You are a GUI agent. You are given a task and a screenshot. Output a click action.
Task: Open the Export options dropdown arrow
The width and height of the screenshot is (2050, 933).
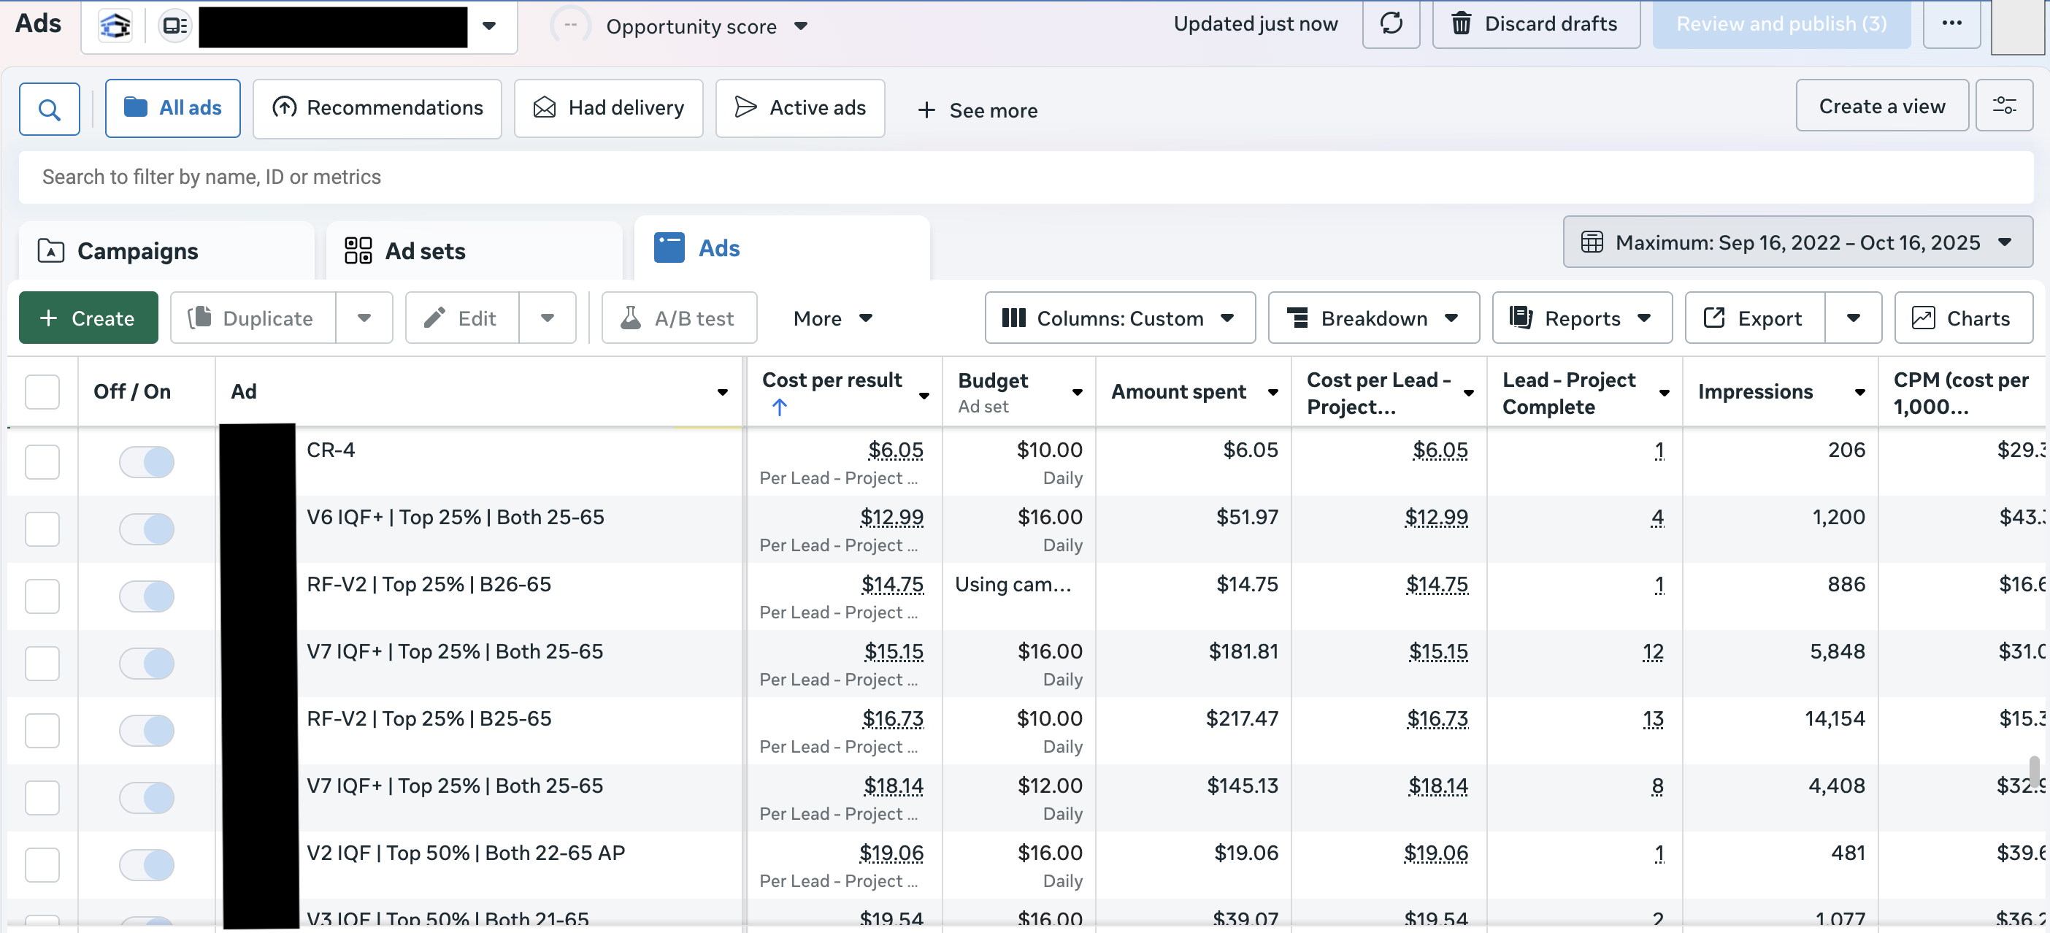[1854, 318]
